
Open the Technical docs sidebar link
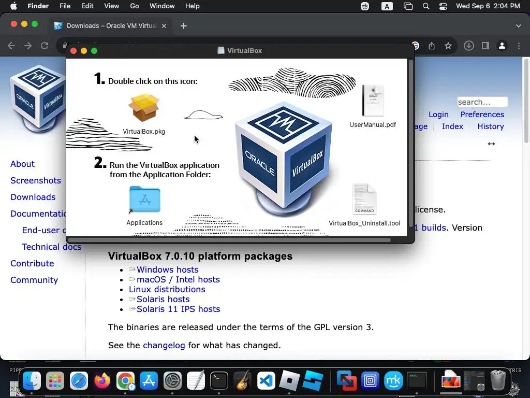point(51,247)
